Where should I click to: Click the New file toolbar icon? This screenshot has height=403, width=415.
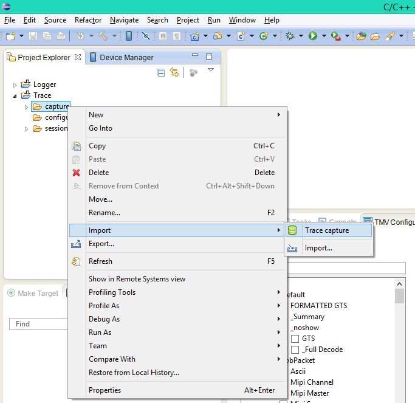pos(10,36)
